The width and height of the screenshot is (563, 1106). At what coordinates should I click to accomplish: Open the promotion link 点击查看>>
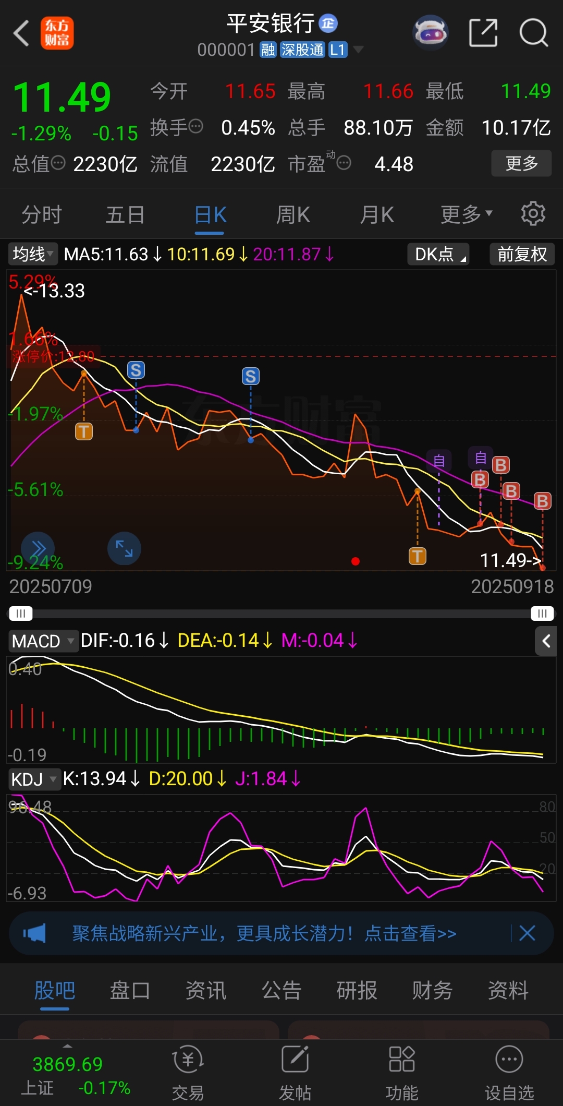tap(410, 933)
